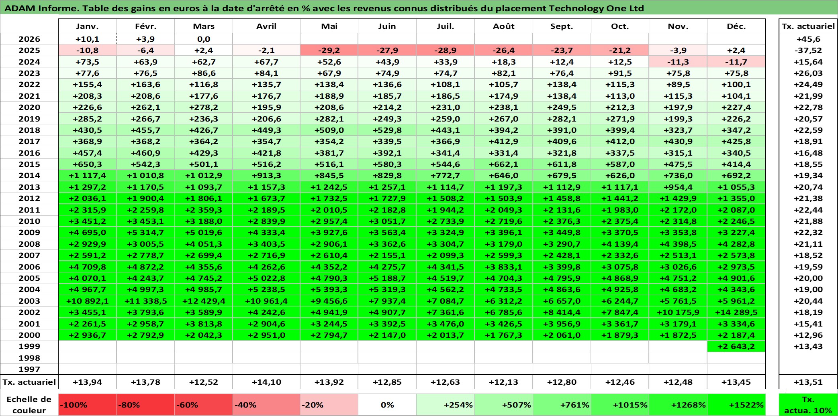Click the 2003 row label
Viewport: 838px width, 416px height.
tap(29, 301)
